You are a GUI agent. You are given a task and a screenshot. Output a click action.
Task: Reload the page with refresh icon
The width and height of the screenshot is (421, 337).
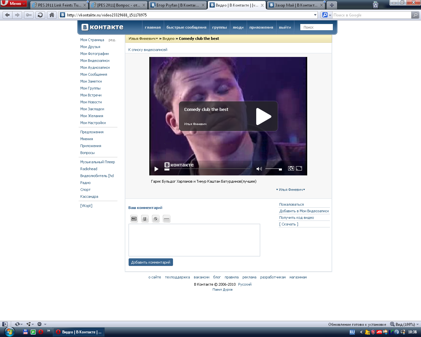(40, 15)
